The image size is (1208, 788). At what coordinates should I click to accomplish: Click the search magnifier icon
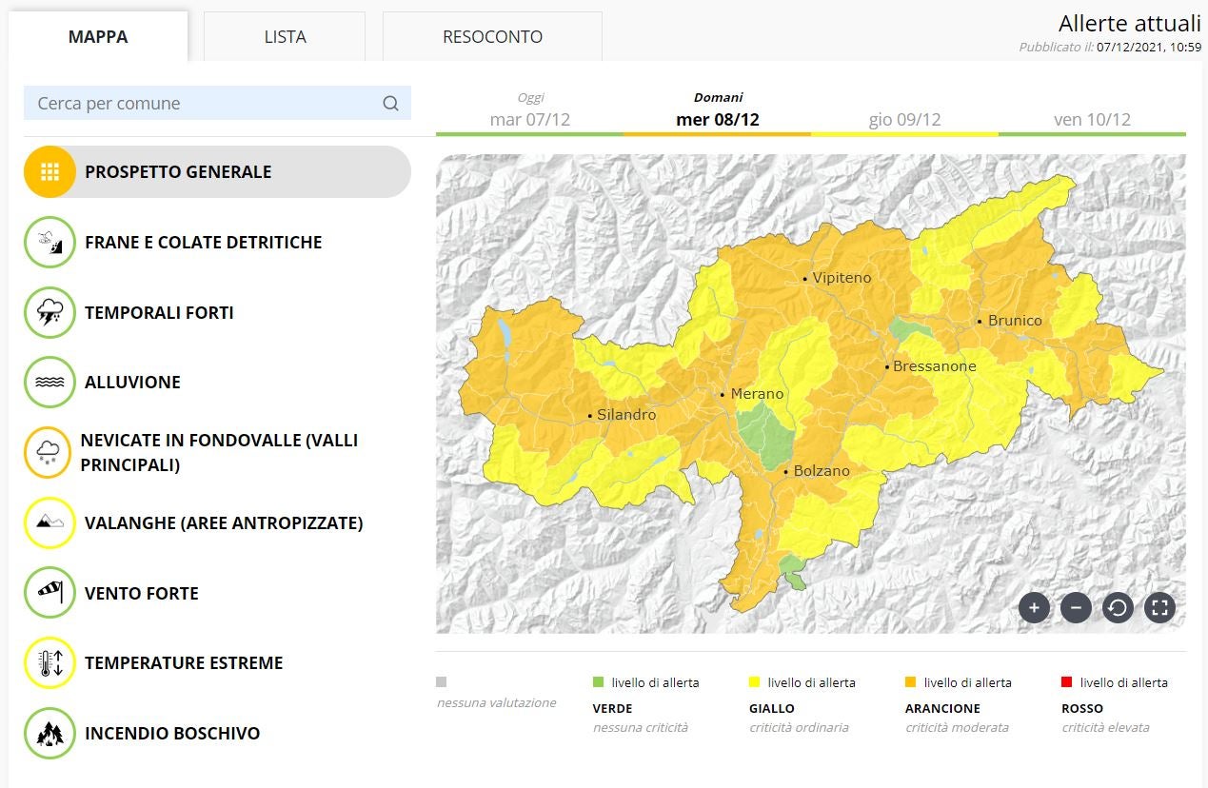pyautogui.click(x=390, y=103)
